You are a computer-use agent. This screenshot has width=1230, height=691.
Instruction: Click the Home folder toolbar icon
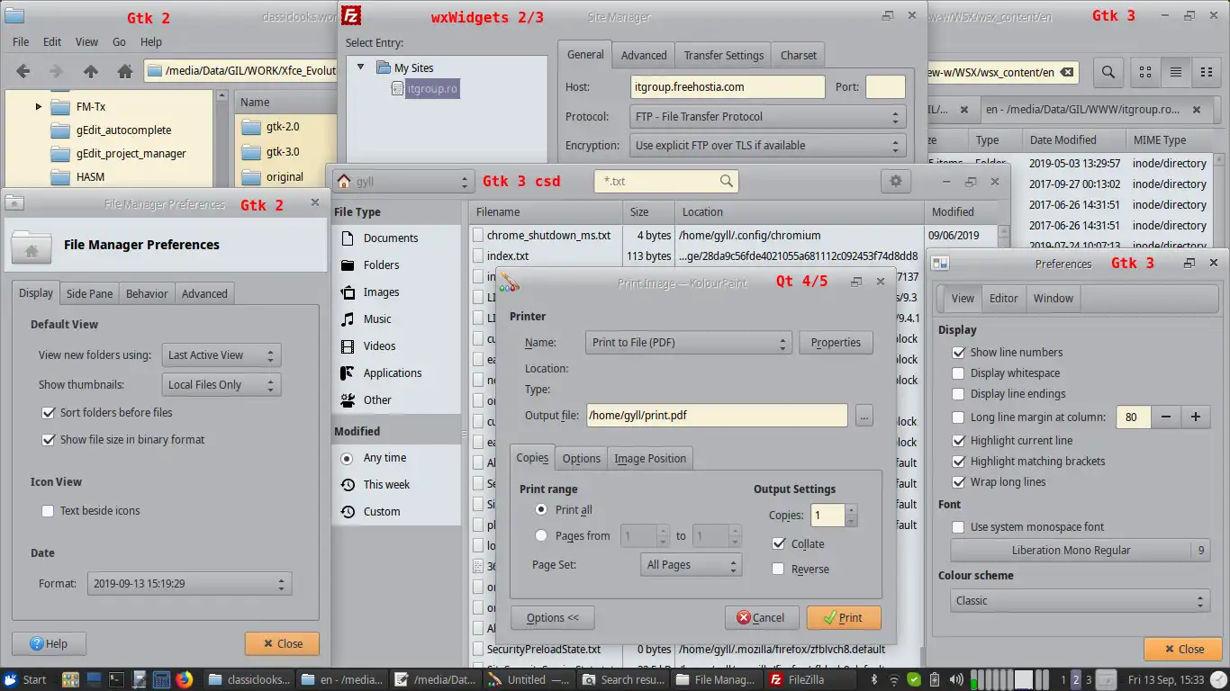125,72
